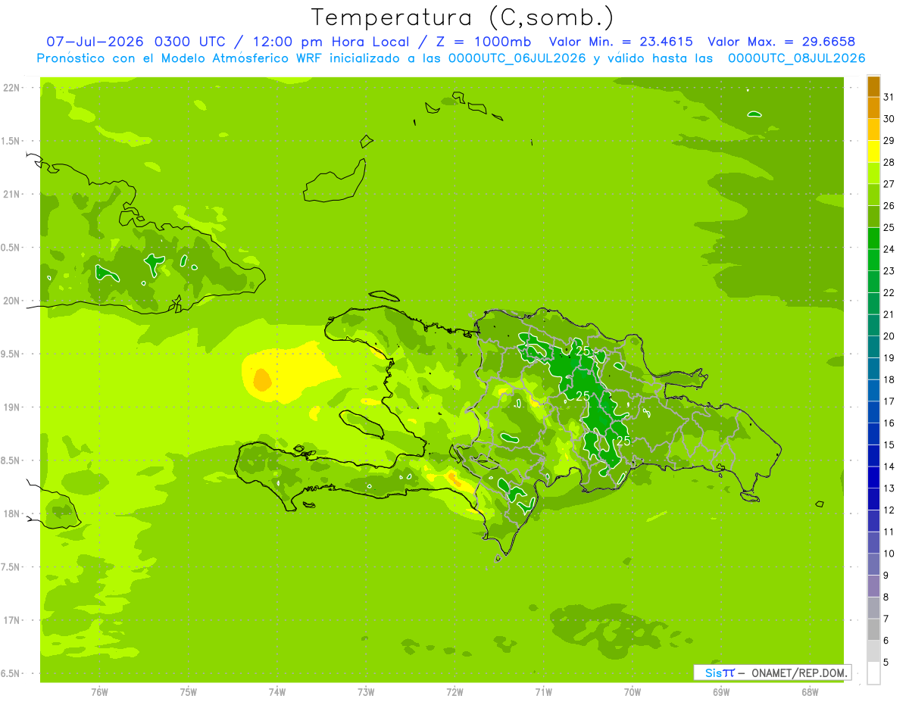This screenshot has height=702, width=909.
Task: Click the '31' legend scale label
Action: (889, 97)
